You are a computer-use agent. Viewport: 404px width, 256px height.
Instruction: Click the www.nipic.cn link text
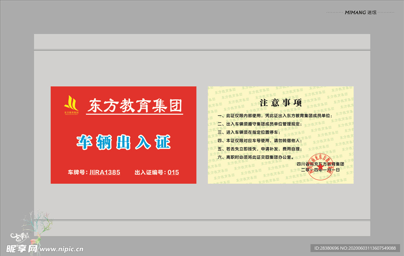[61, 249]
